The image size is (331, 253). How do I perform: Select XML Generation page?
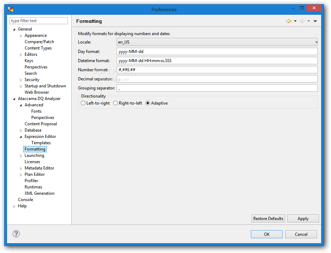[39, 193]
